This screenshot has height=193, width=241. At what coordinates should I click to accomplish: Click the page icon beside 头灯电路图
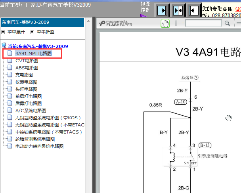[x=10, y=89]
